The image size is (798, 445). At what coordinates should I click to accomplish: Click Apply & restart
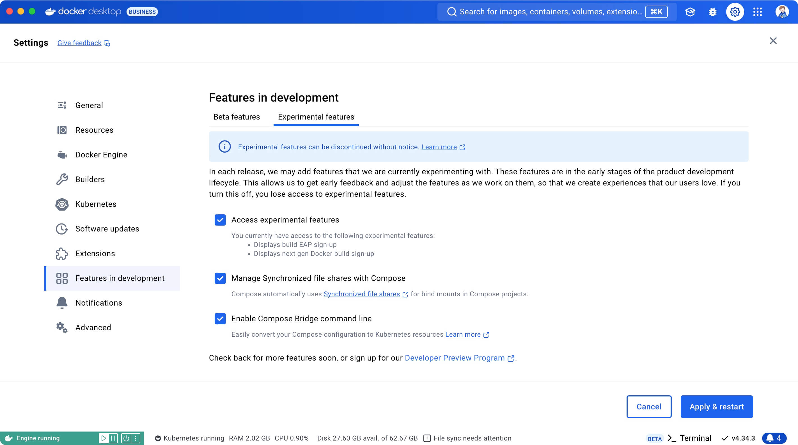click(x=717, y=407)
